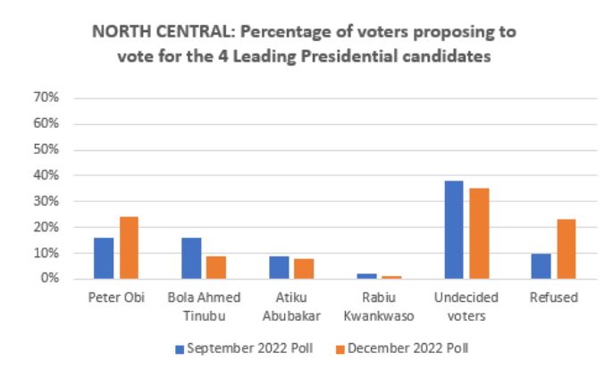Click the blue Atiku Abubakar bar
Viewport: 613px width, 378px height.
click(x=277, y=267)
